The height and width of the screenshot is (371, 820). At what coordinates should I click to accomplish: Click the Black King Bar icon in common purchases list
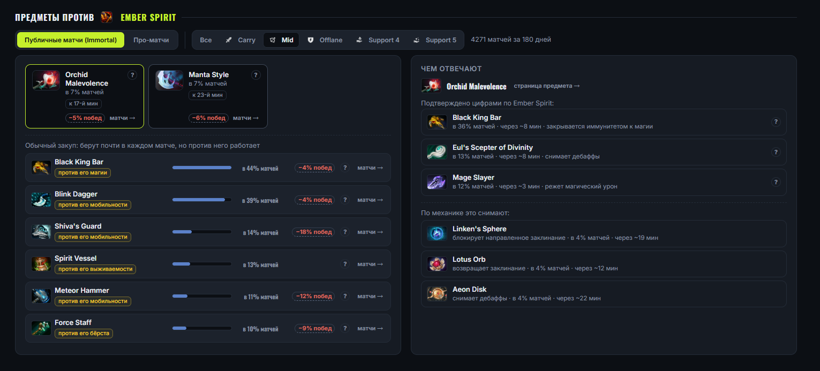pyautogui.click(x=41, y=167)
